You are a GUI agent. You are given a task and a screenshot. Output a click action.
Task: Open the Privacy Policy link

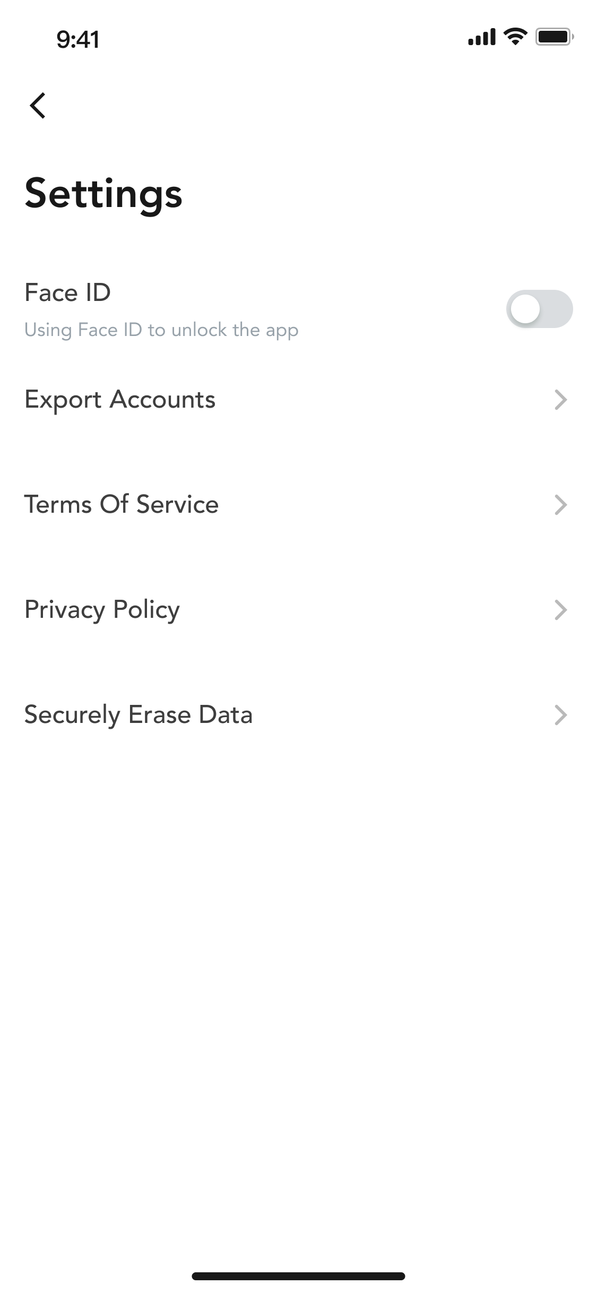102,610
